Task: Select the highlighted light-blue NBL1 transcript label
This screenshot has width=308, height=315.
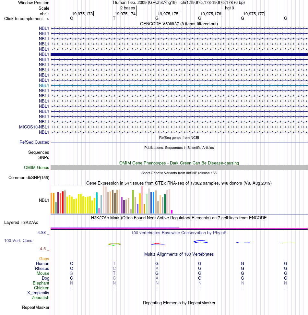Action: [x=44, y=85]
